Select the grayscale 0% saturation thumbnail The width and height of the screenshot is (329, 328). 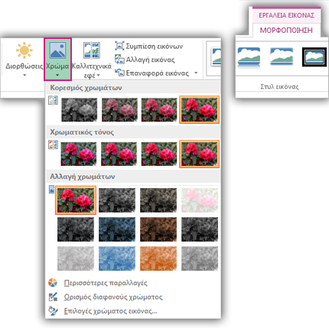click(x=80, y=110)
